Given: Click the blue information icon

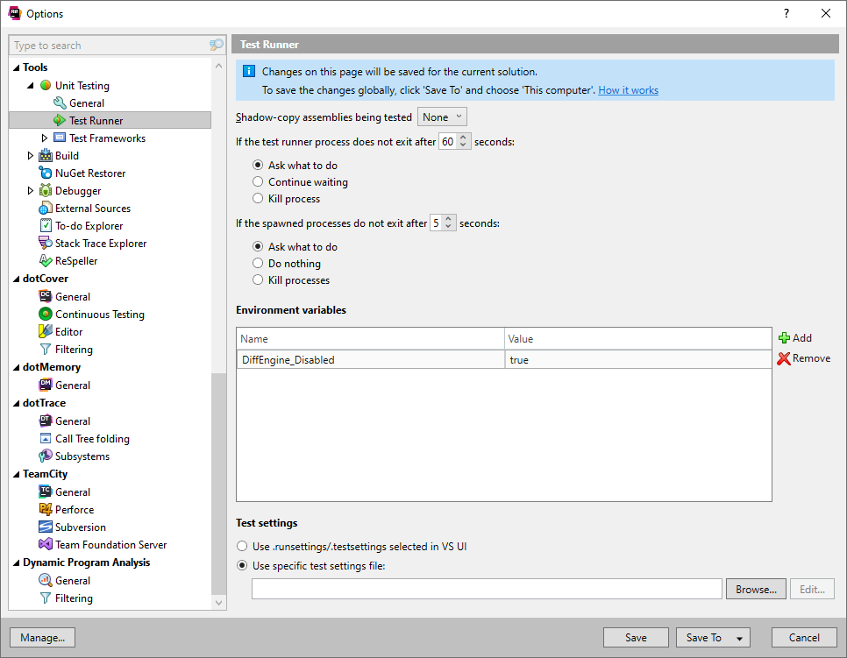Looking at the screenshot, I should click(249, 71).
